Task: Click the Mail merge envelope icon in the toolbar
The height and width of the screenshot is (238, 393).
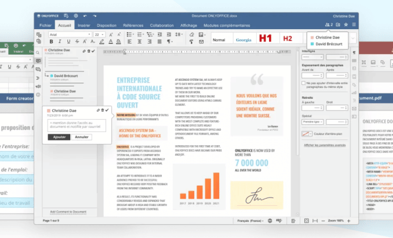Action: coord(201,42)
